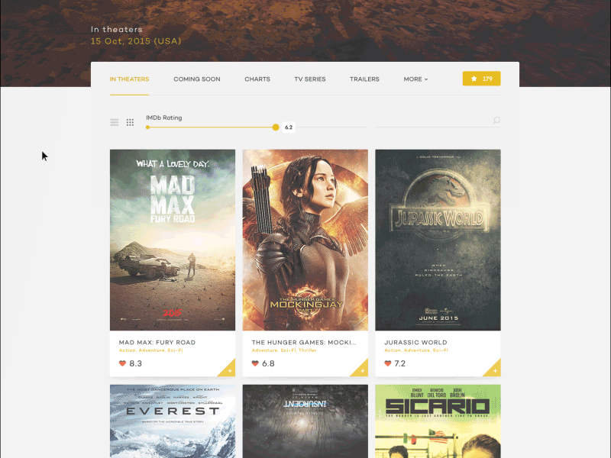The image size is (611, 458).
Task: Click the '15 Oct, 2015 (USA)' date
Action: tap(136, 41)
